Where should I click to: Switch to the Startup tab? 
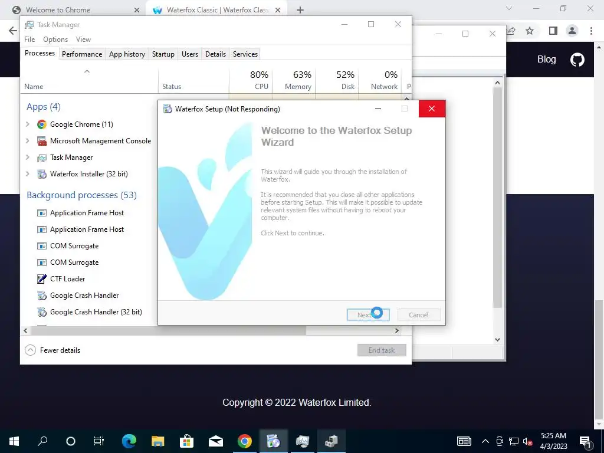[x=163, y=54]
